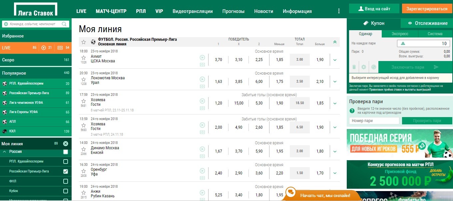This screenshot has width=453, height=201.
Task: Switch to the Экспресс coupon tab
Action: coord(400,34)
